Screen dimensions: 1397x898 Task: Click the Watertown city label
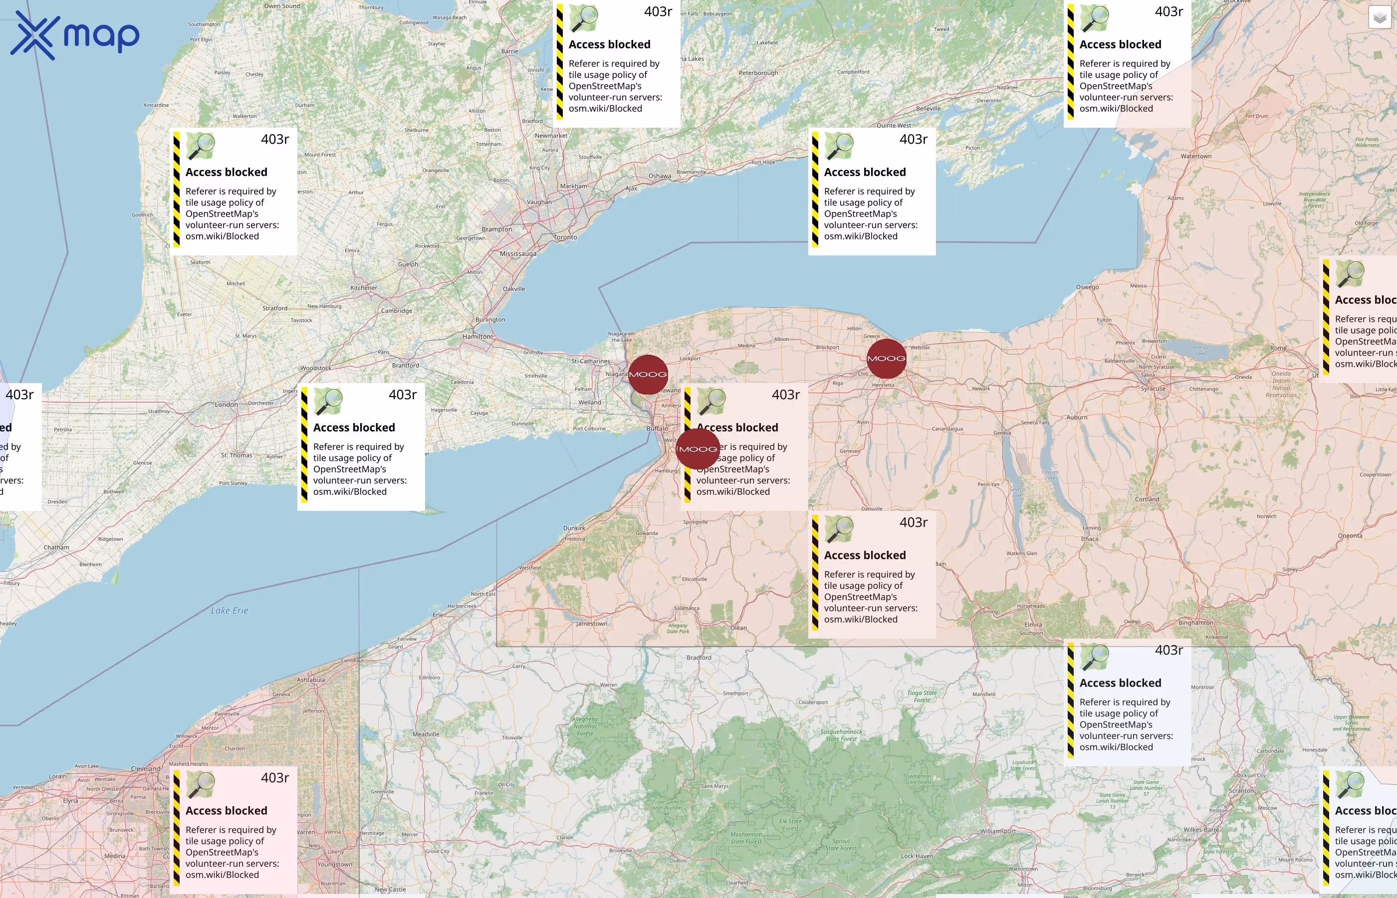tap(1196, 156)
